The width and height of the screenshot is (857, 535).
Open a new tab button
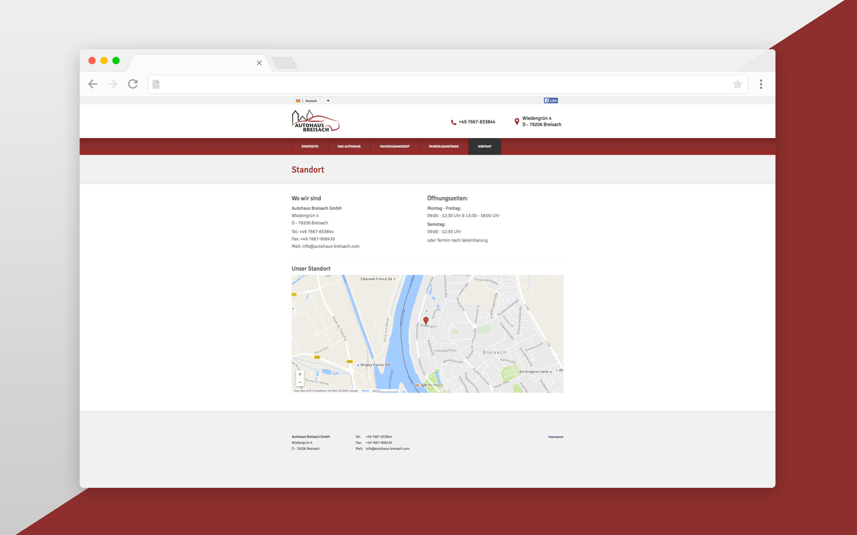click(x=284, y=62)
